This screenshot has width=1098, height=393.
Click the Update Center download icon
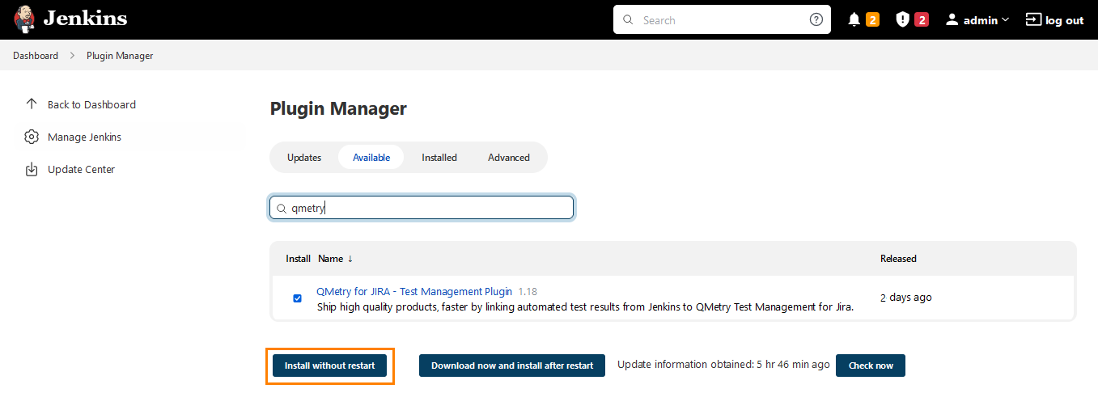[32, 169]
